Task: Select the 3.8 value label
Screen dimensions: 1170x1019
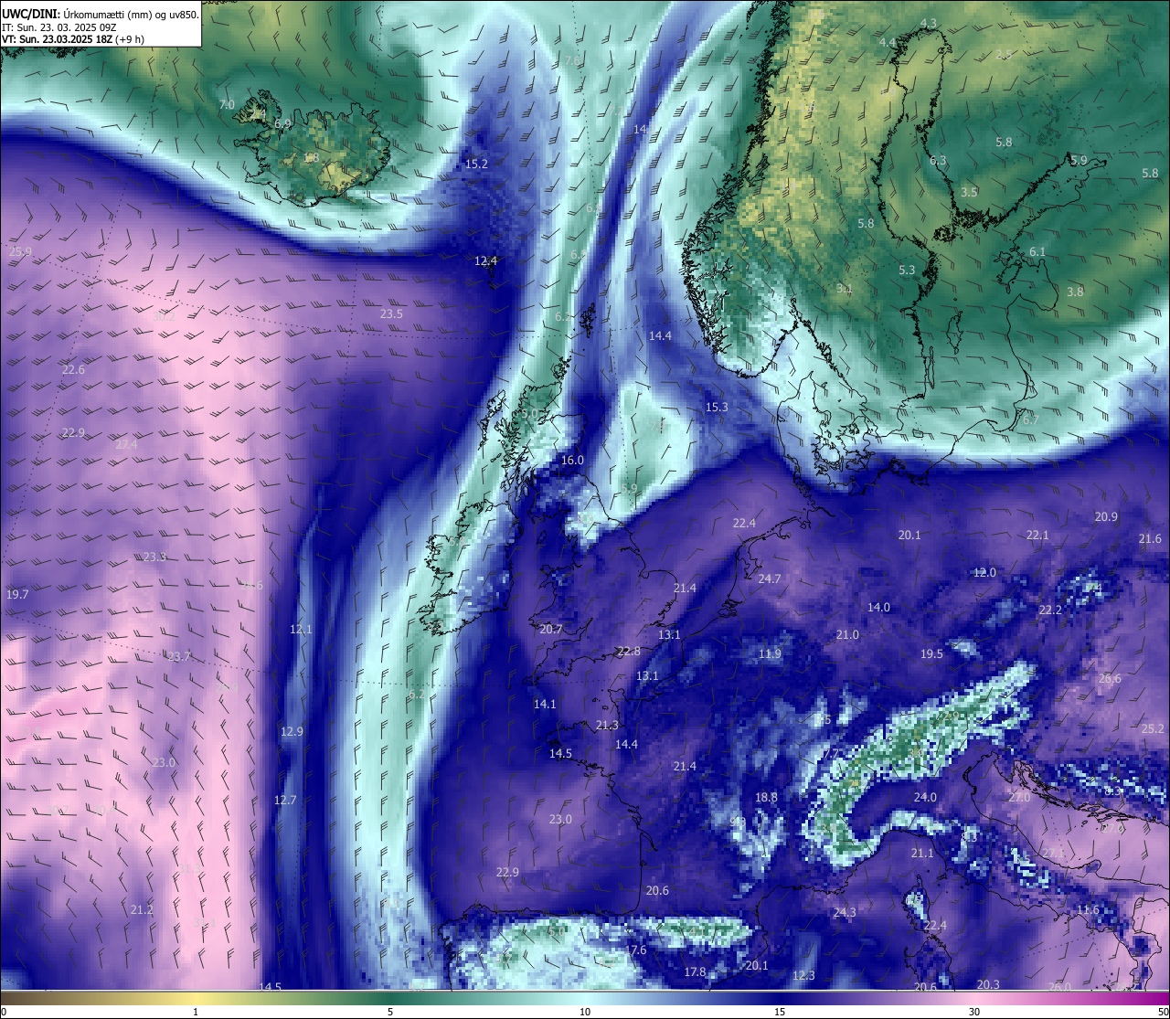Action: pyautogui.click(x=1075, y=292)
